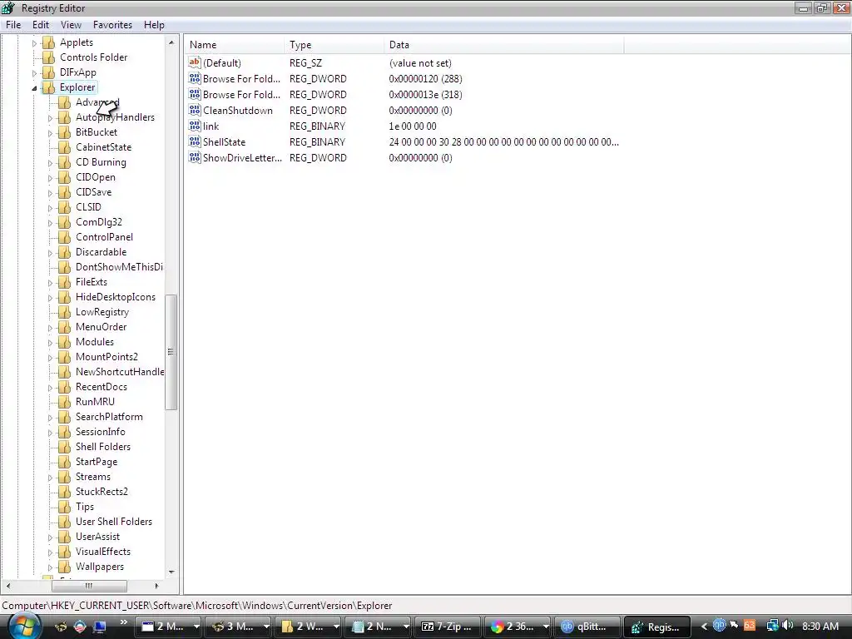Open the Edit menu
852x639 pixels.
[40, 25]
